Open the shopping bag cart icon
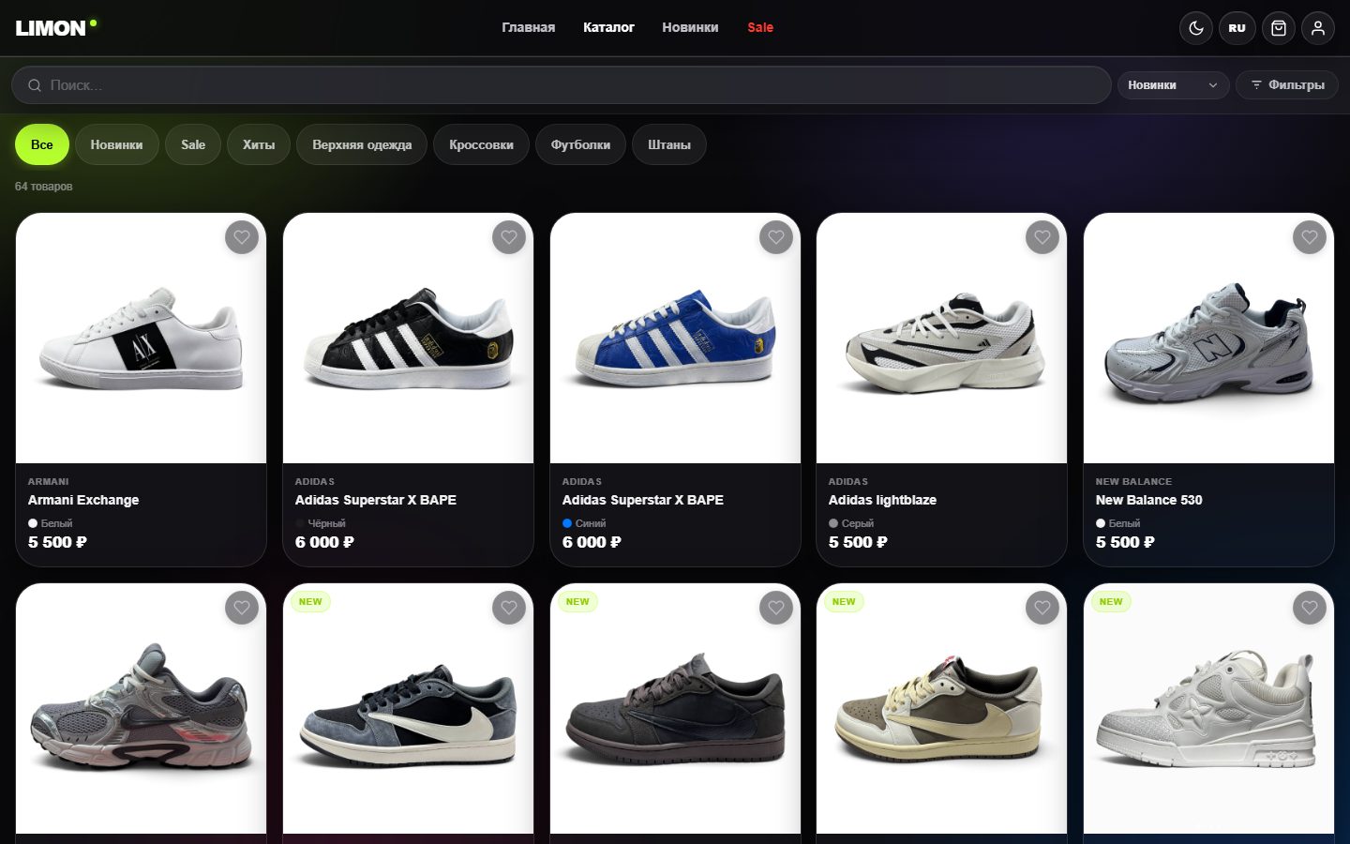1350x844 pixels. (1278, 28)
